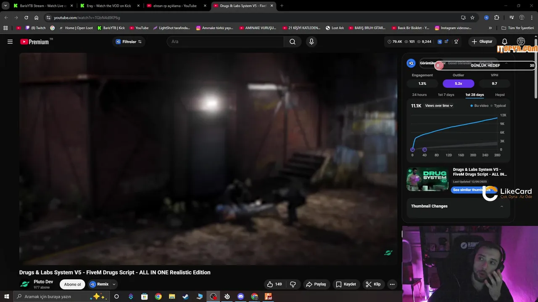Click the 4D marker on views chart
The height and width of the screenshot is (302, 538).
(x=425, y=150)
